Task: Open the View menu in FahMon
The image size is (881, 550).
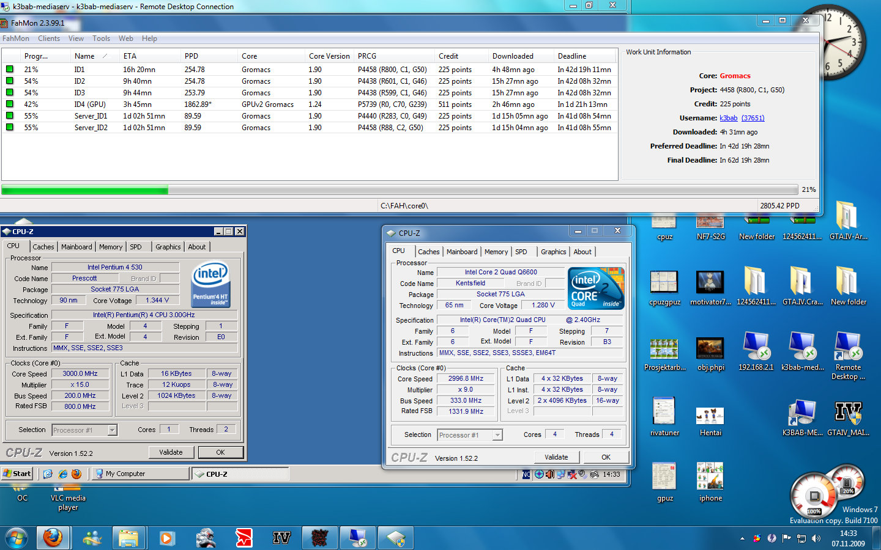Action: coord(76,38)
